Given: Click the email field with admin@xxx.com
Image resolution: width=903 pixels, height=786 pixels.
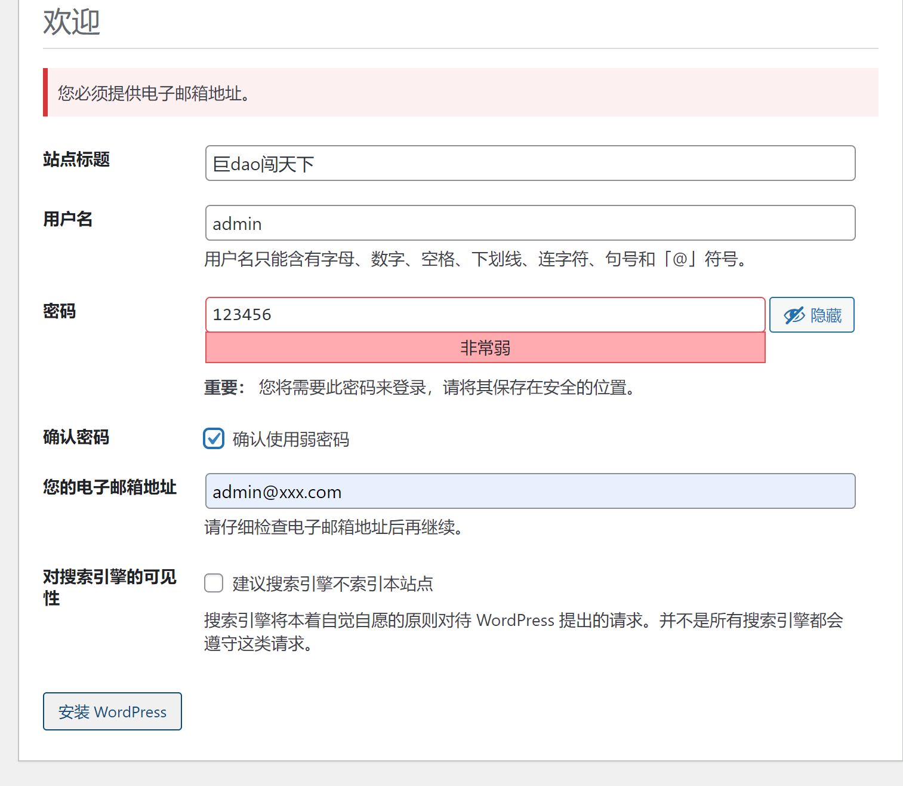Looking at the screenshot, I should [530, 491].
